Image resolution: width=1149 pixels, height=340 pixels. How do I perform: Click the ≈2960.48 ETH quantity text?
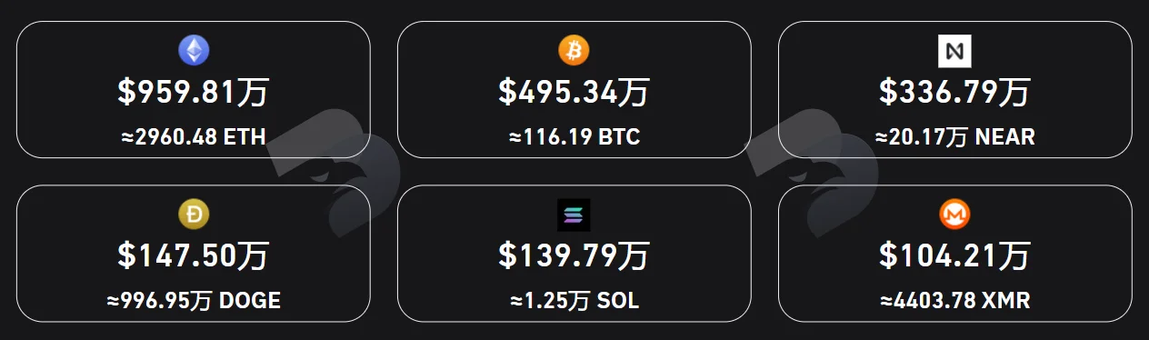point(193,138)
